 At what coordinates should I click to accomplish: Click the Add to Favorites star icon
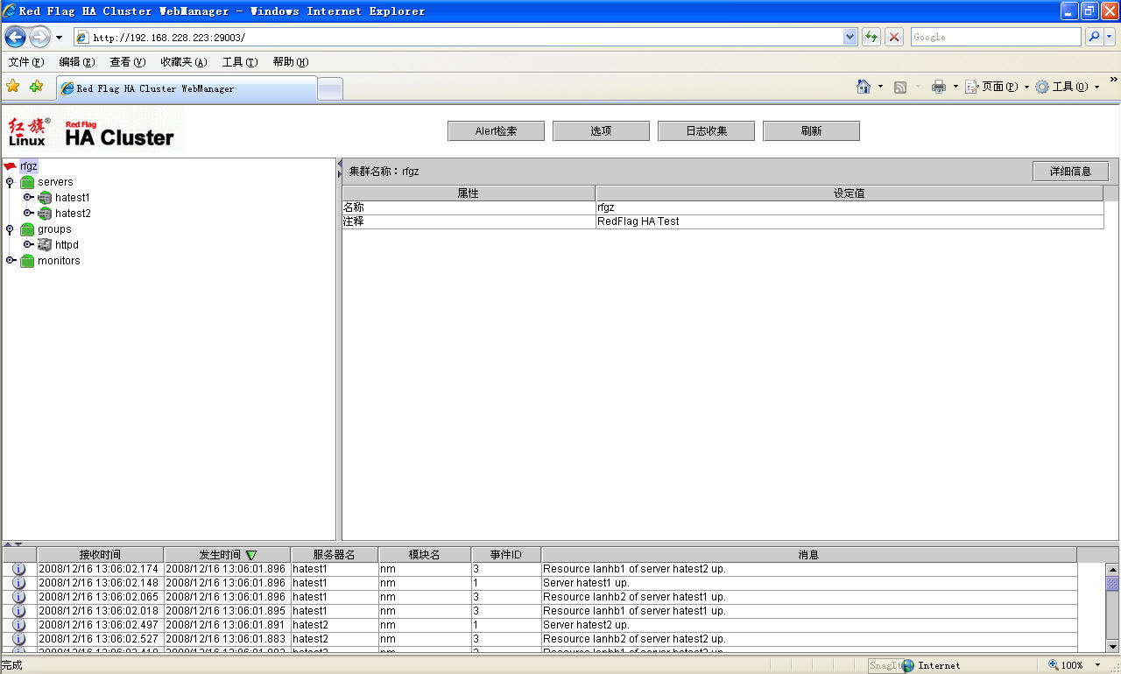tap(36, 87)
